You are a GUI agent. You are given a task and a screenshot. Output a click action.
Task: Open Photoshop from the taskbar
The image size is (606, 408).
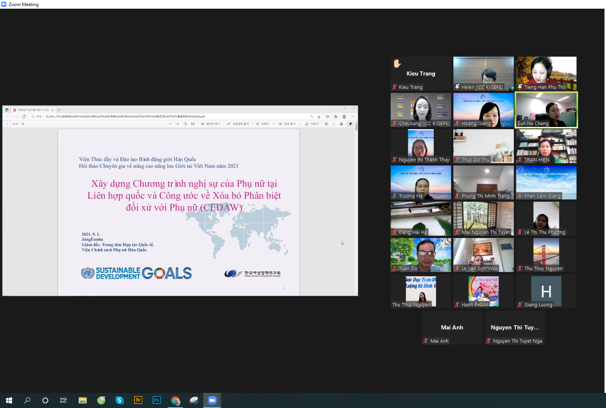[156, 400]
